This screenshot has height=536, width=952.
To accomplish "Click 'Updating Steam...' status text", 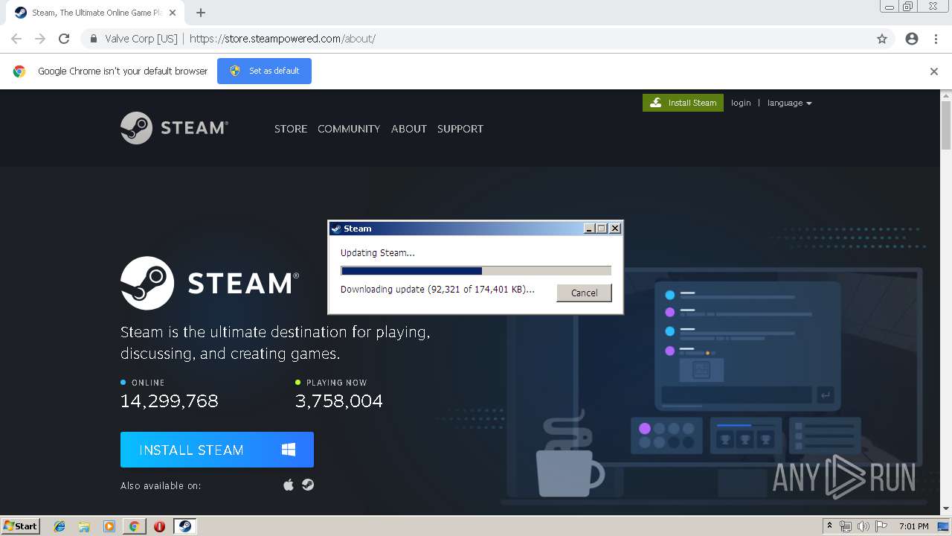I will point(378,253).
